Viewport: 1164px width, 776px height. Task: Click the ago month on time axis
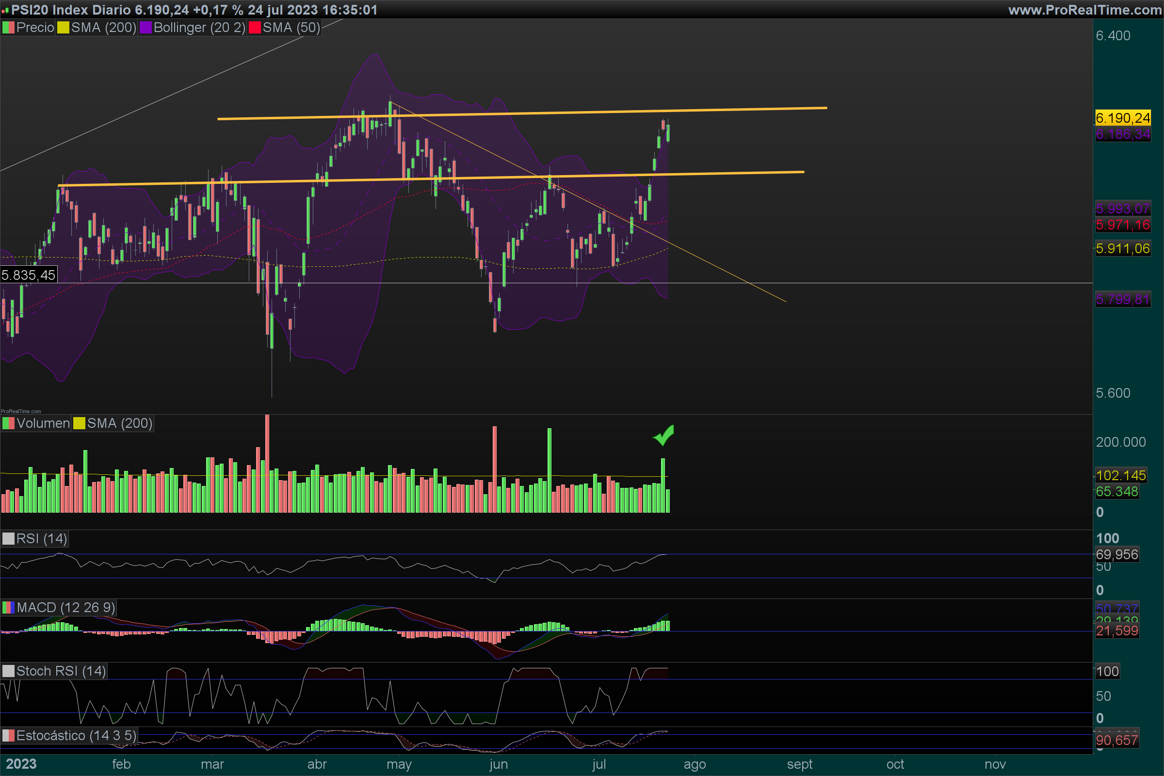[695, 764]
